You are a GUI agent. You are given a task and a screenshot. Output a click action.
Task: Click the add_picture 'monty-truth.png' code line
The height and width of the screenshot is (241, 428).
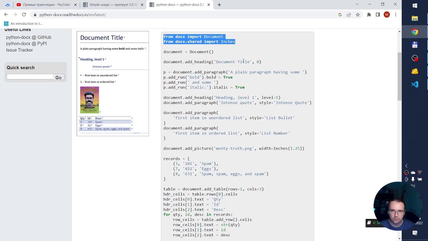pos(234,148)
